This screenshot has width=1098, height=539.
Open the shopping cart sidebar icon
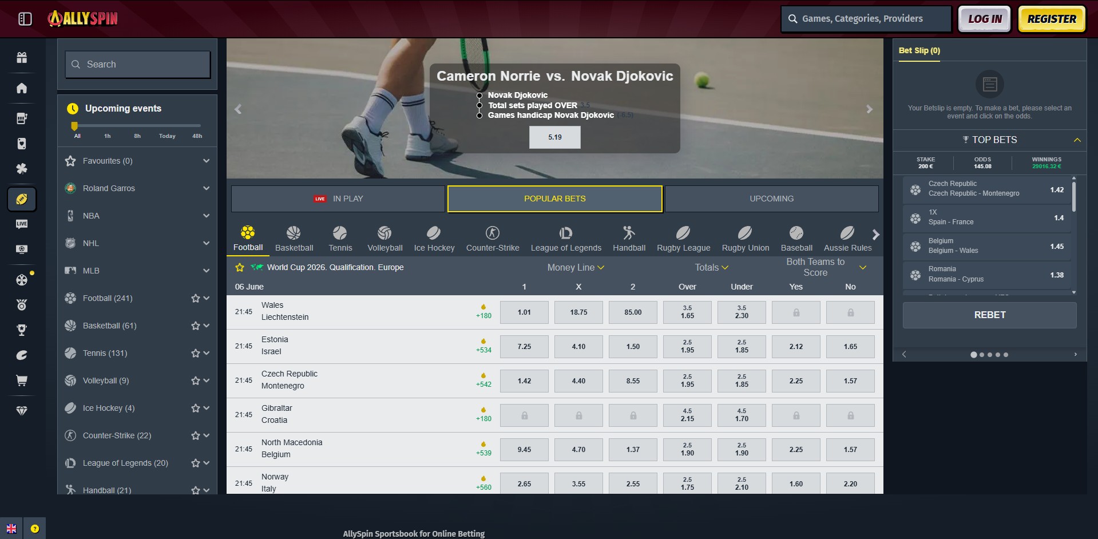(x=22, y=381)
